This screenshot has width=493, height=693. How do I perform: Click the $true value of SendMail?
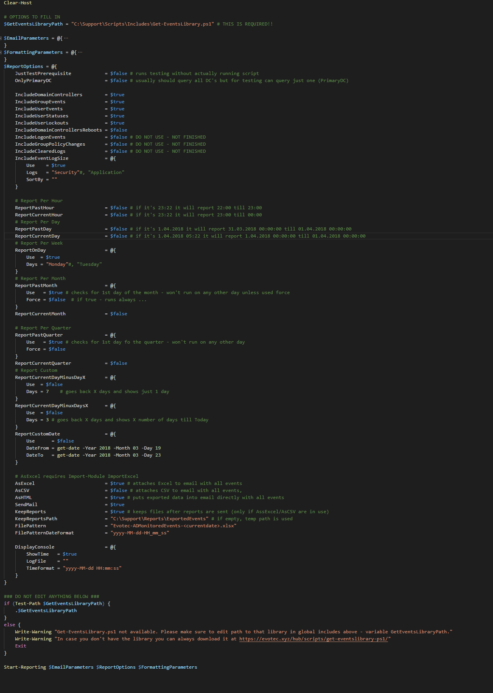[117, 505]
